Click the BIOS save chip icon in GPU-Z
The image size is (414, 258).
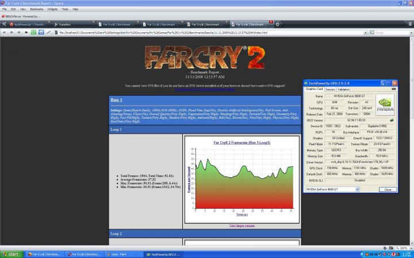click(392, 120)
